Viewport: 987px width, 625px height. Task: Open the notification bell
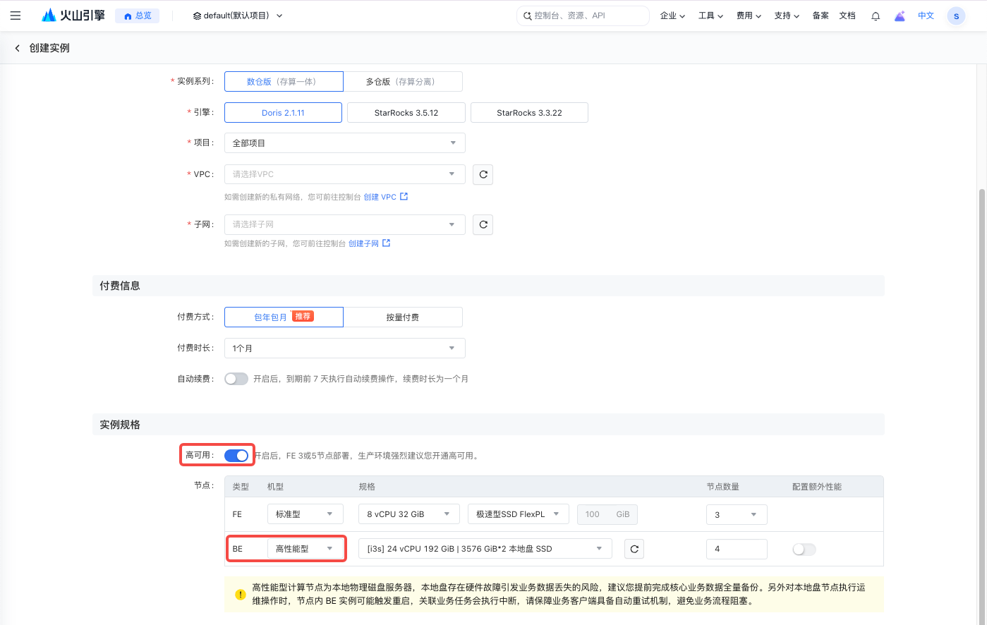[876, 16]
